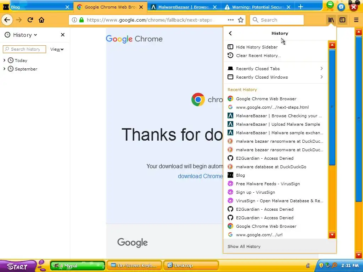The image size is (363, 272).
Task: Click the toolbar Search box
Action: tap(277, 20)
